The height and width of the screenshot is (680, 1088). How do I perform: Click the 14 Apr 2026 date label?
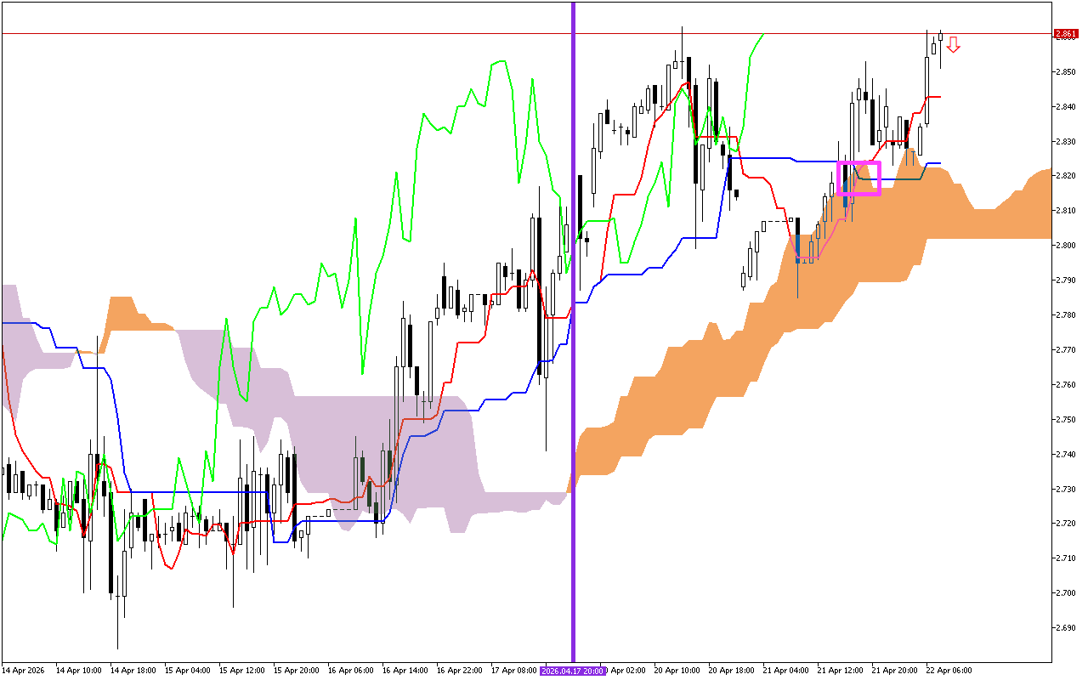point(23,671)
